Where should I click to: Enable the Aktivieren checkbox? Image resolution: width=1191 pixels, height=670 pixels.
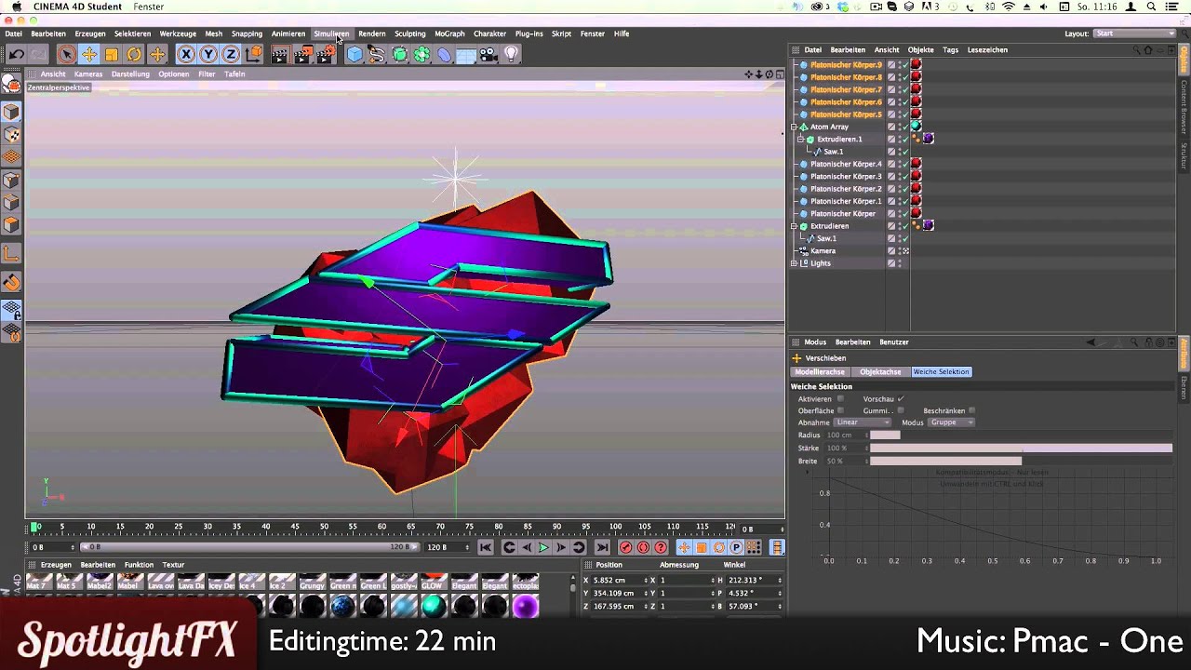(840, 399)
